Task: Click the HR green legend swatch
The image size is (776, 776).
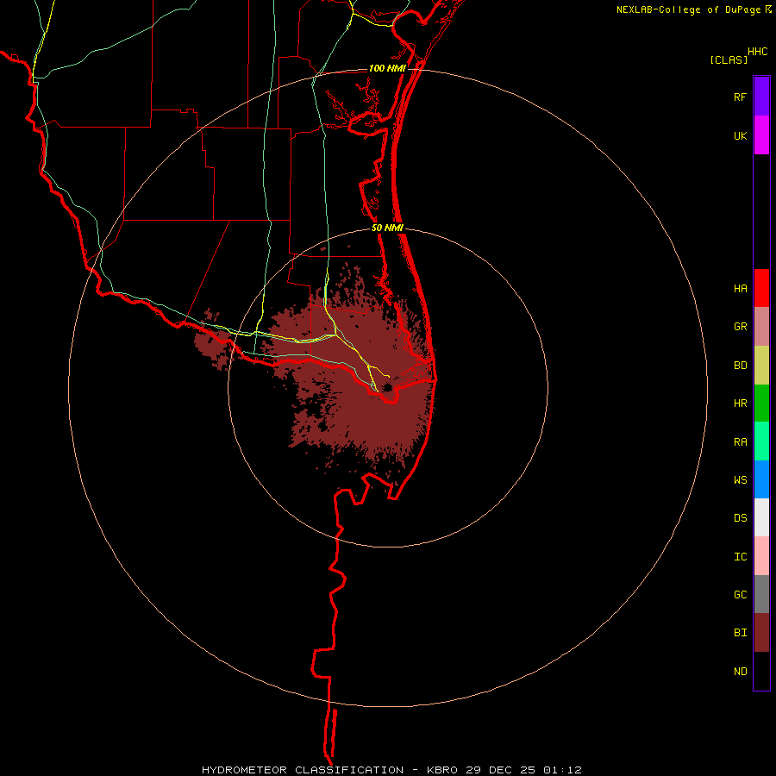Action: point(761,404)
